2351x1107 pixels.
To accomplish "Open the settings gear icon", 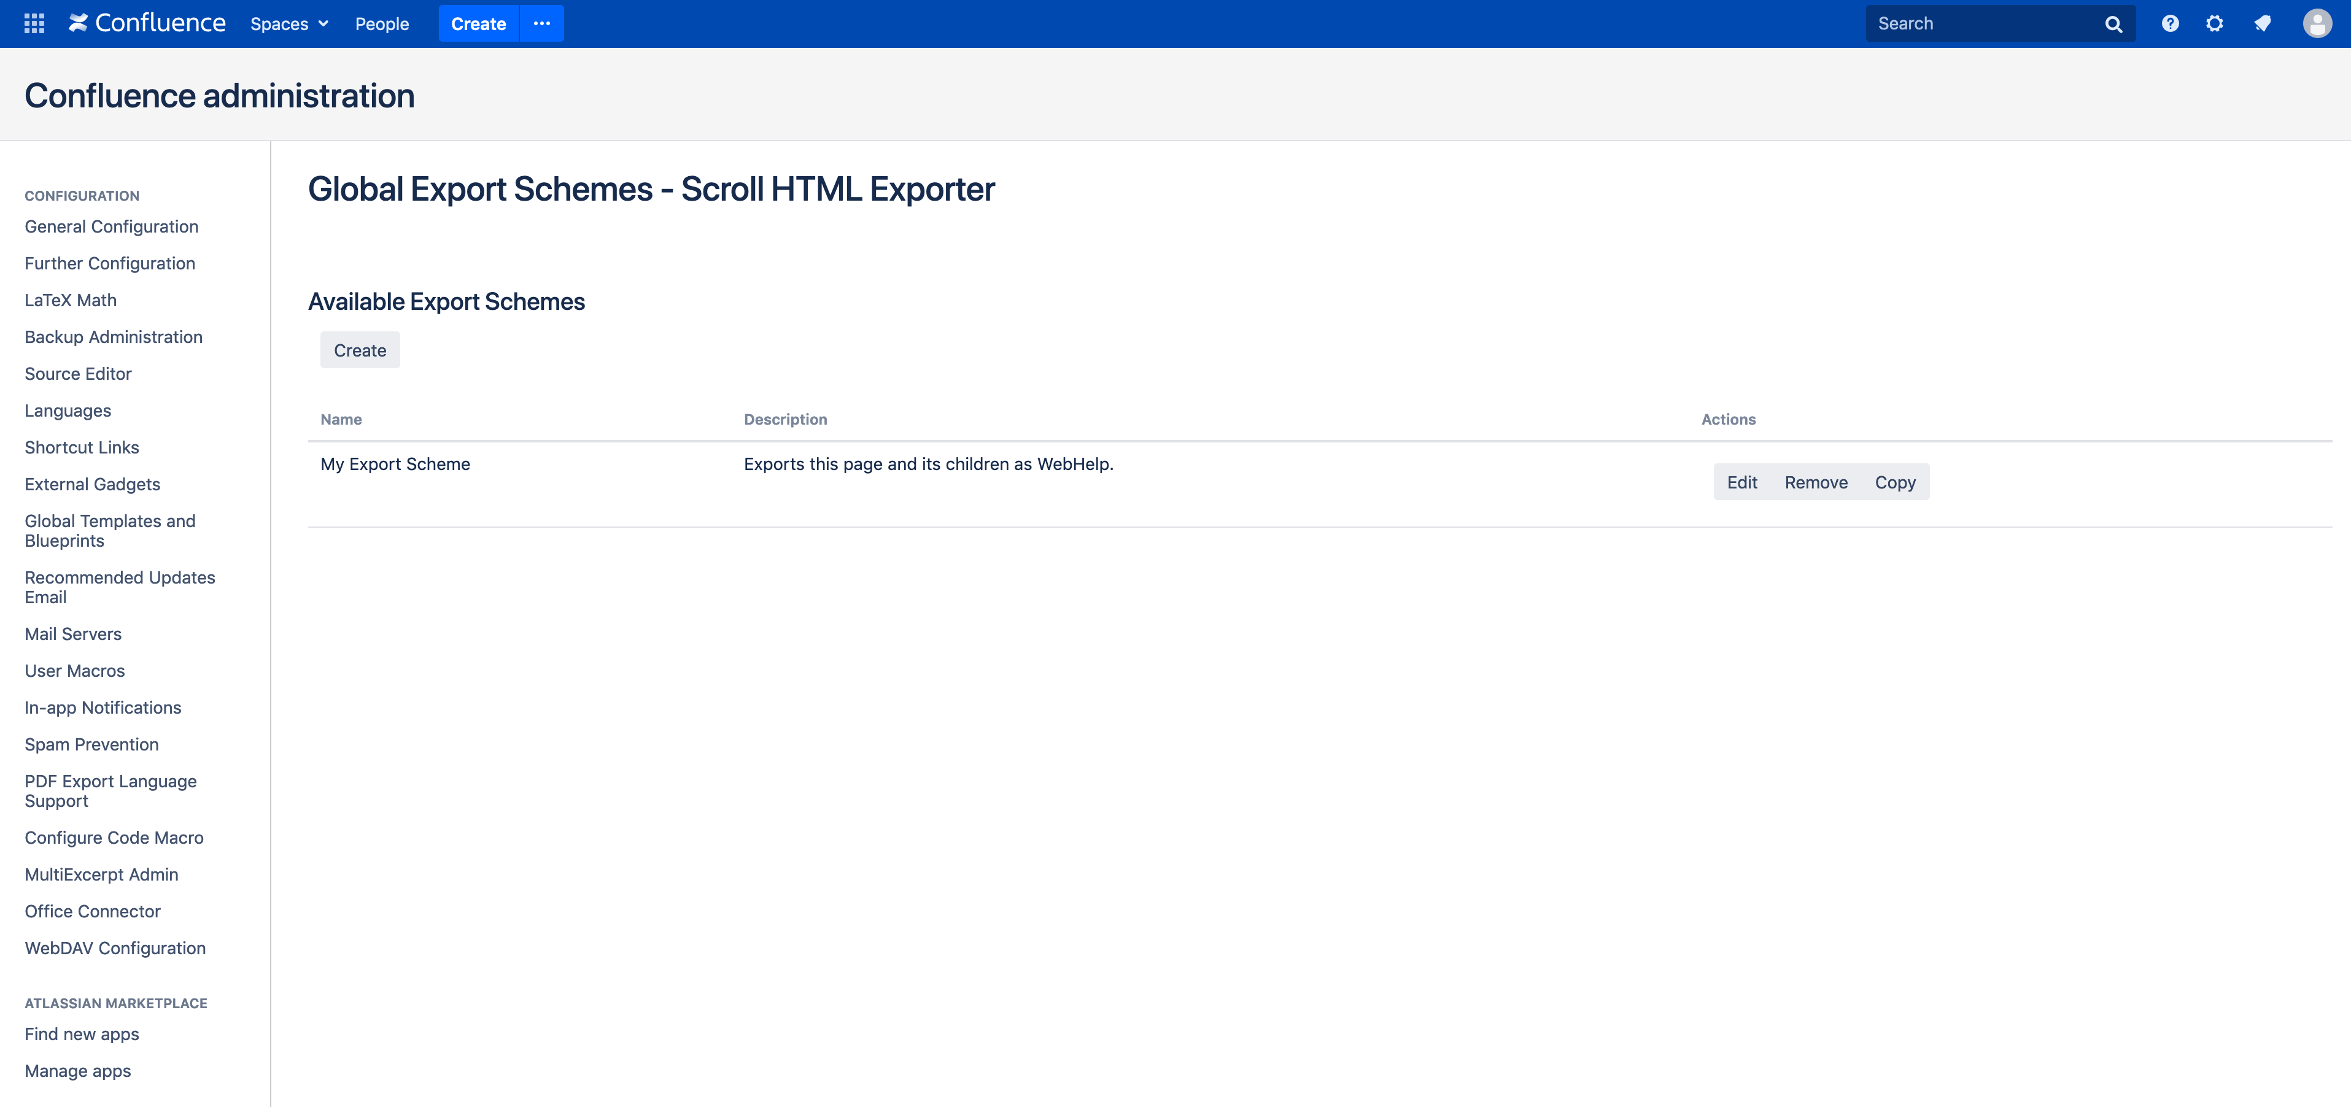I will coord(2214,24).
